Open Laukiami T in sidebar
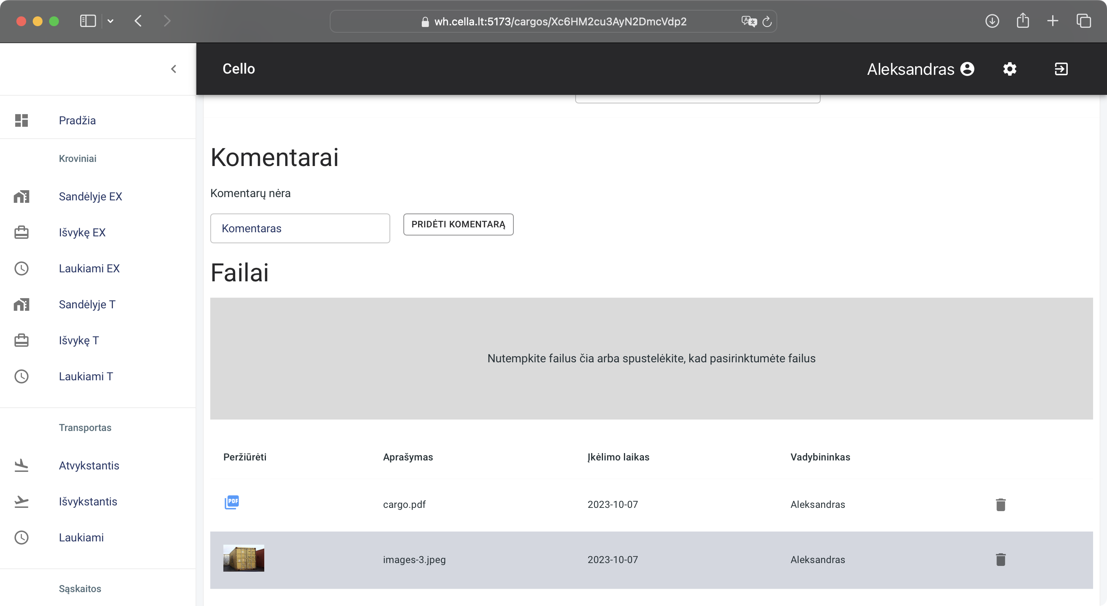 tap(85, 377)
